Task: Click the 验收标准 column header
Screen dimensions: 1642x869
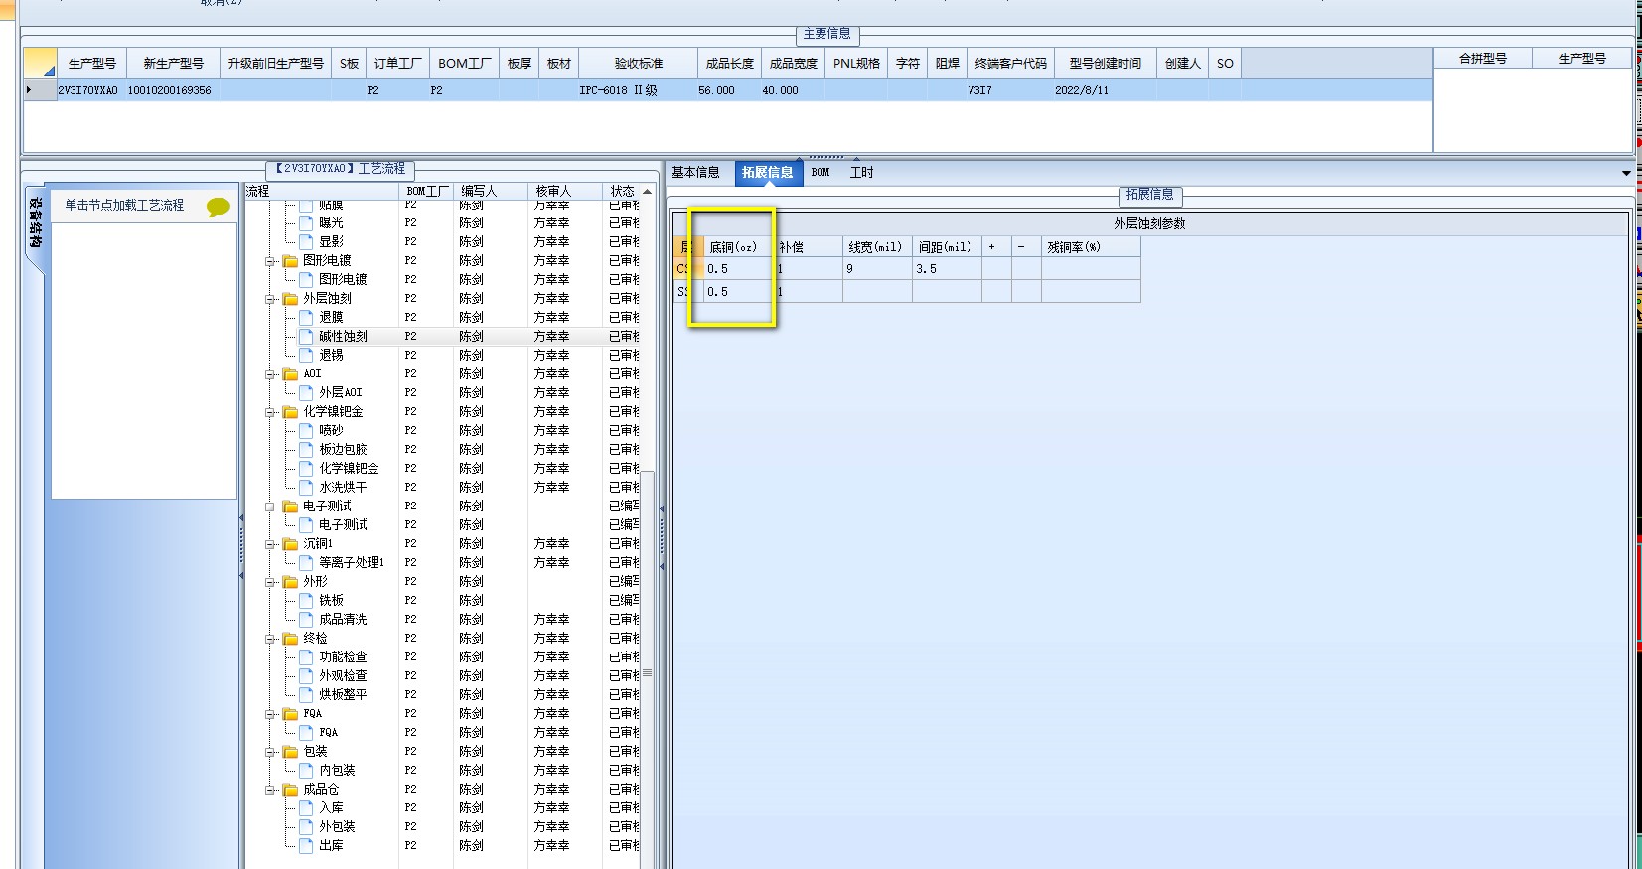Action: [x=638, y=64]
